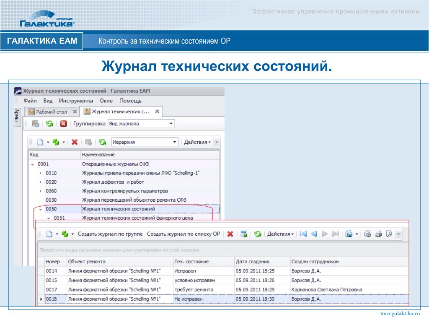Click the red delete X in tree toolbar
429x322 pixels.
point(75,142)
